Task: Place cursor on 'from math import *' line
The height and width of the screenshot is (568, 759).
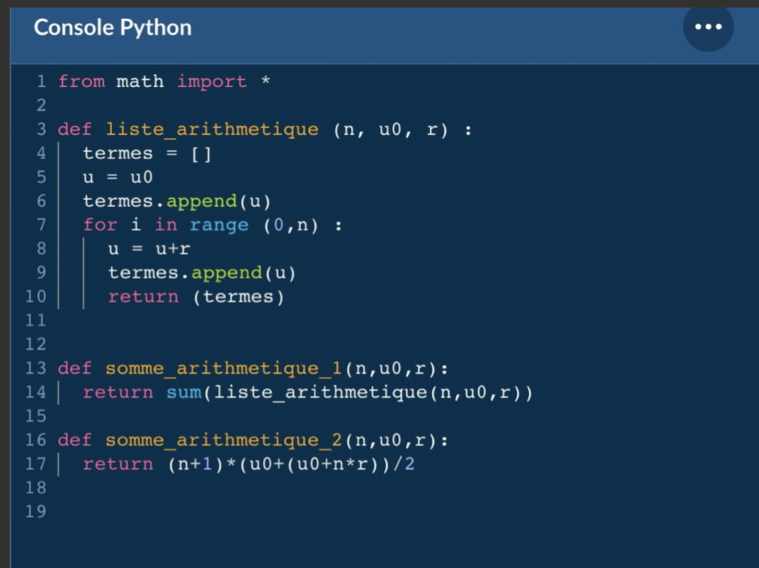Action: point(164,81)
